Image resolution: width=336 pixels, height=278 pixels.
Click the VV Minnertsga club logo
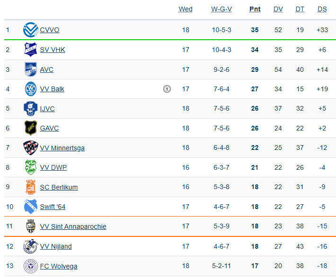coord(31,148)
